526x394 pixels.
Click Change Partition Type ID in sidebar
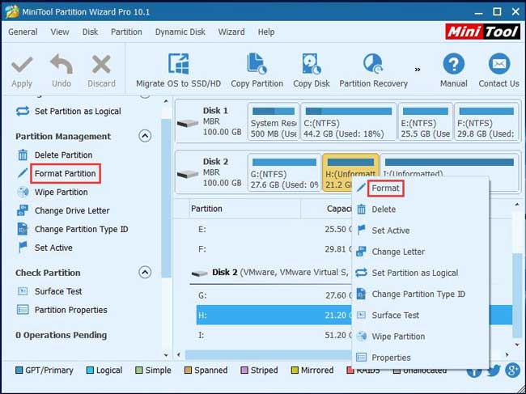tap(81, 229)
